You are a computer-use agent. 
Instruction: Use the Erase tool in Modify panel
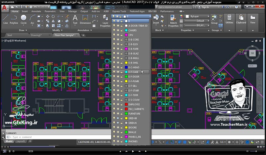[67, 17]
